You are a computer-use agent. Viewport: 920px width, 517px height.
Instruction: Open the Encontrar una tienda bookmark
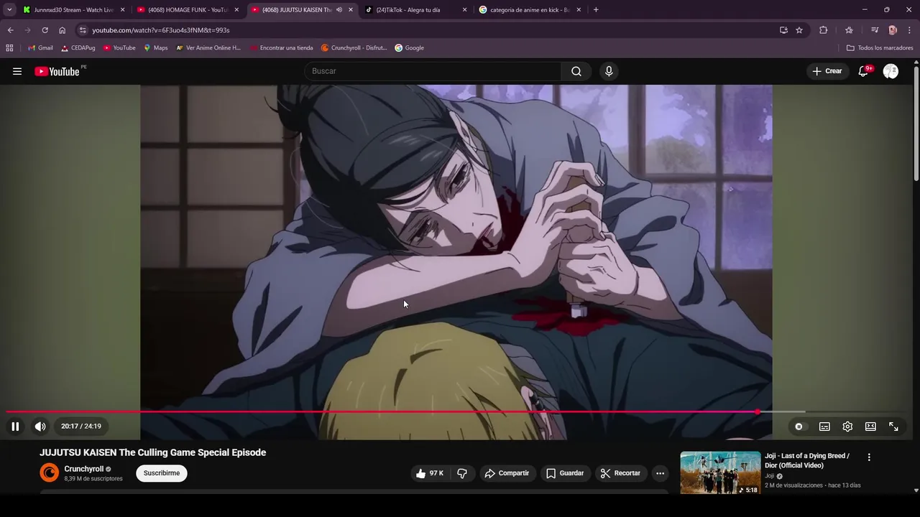click(x=281, y=48)
